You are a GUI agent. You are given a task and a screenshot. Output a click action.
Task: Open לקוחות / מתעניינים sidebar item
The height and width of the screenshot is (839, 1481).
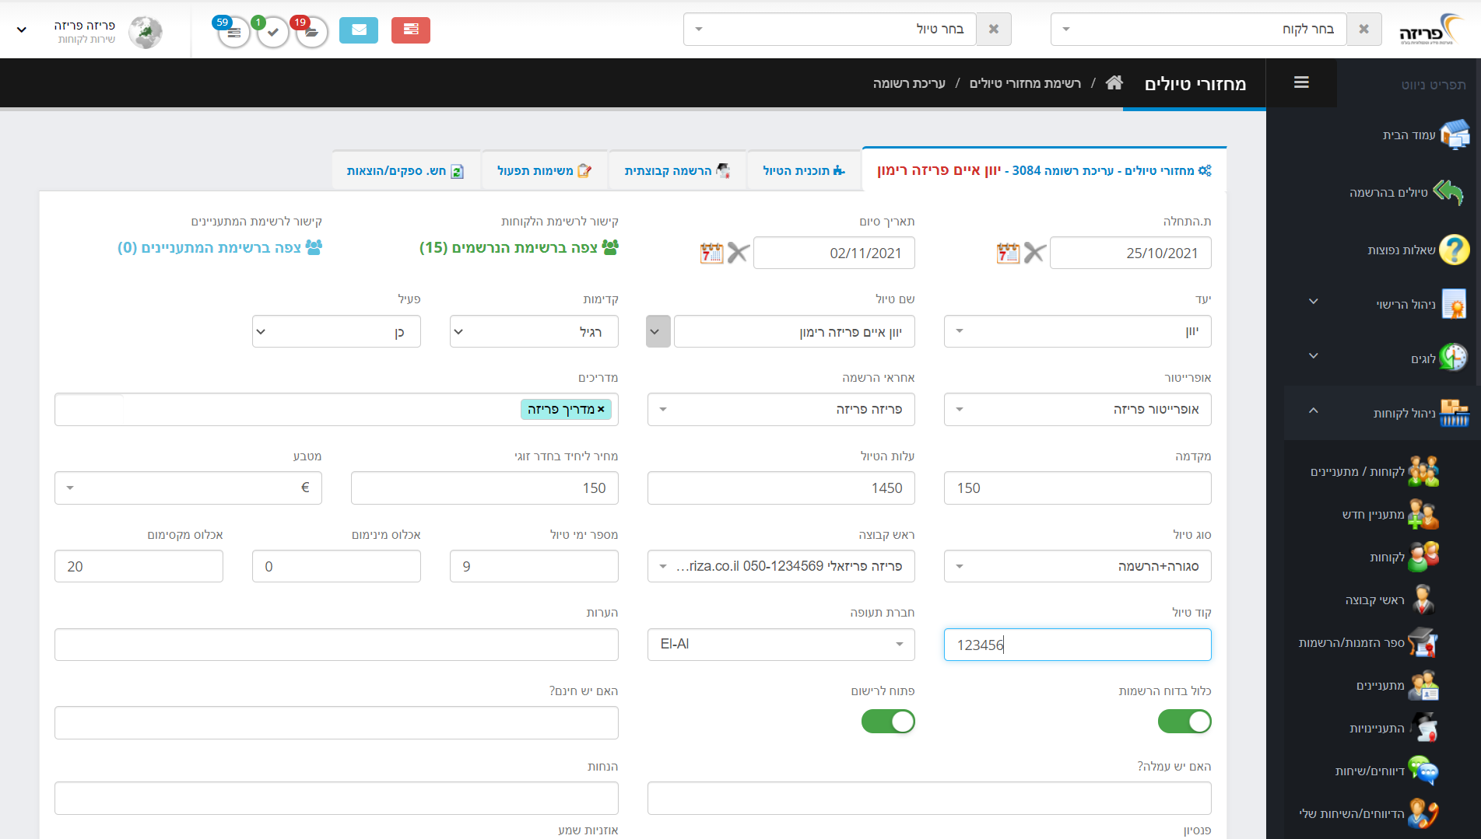click(x=1374, y=471)
